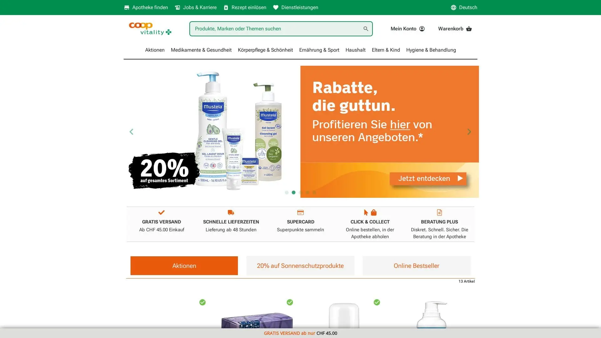This screenshot has width=601, height=338.
Task: Click the Gratis Versand checkmark icon
Action: (x=162, y=213)
